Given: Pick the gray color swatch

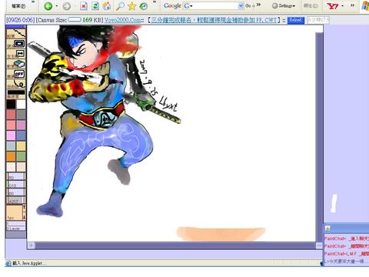Looking at the screenshot, I should tap(22, 115).
